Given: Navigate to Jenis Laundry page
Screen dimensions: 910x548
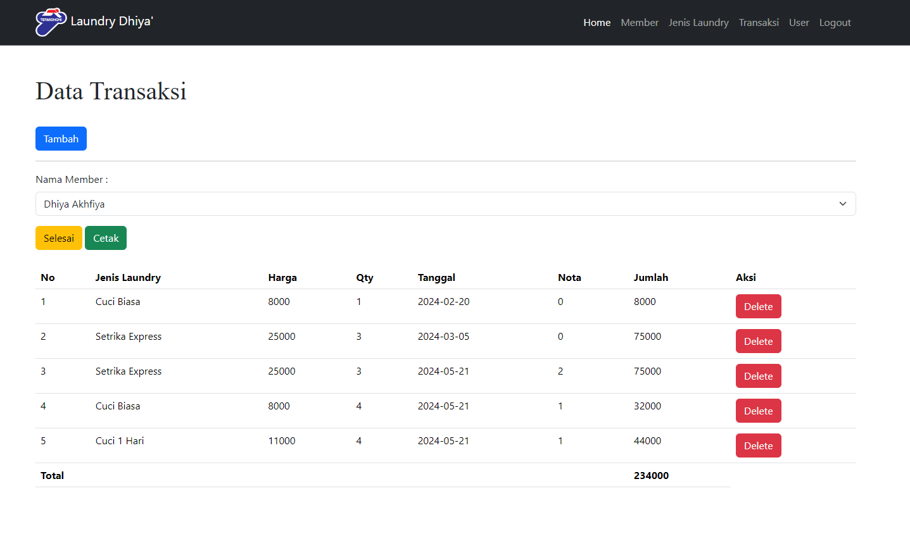Looking at the screenshot, I should coord(698,23).
